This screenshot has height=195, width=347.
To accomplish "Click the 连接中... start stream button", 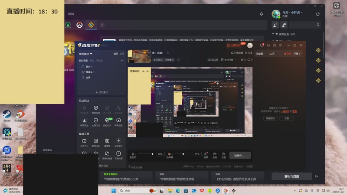I will click(240, 156).
